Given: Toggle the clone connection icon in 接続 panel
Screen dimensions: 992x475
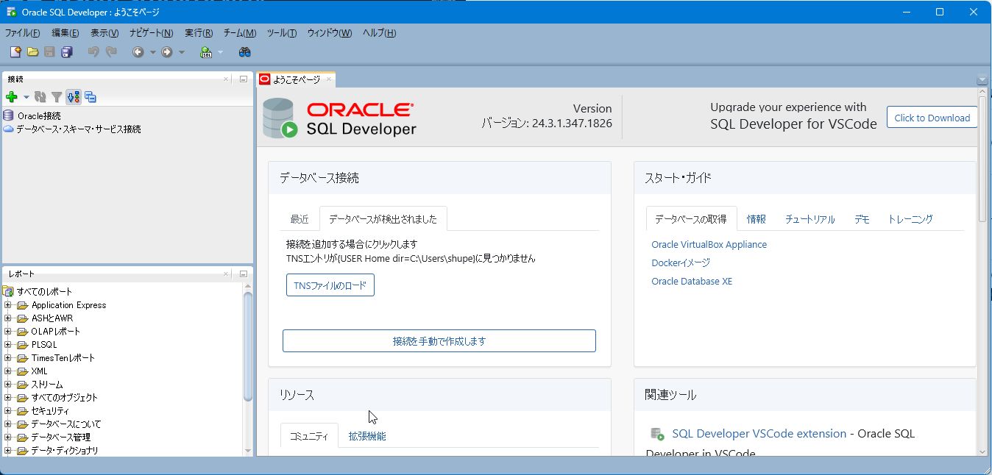Looking at the screenshot, I should tap(90, 96).
